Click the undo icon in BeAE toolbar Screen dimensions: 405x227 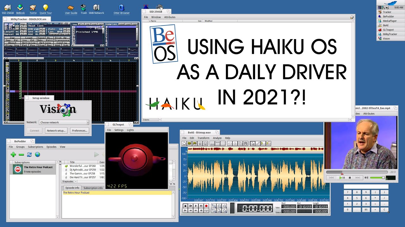point(230,143)
